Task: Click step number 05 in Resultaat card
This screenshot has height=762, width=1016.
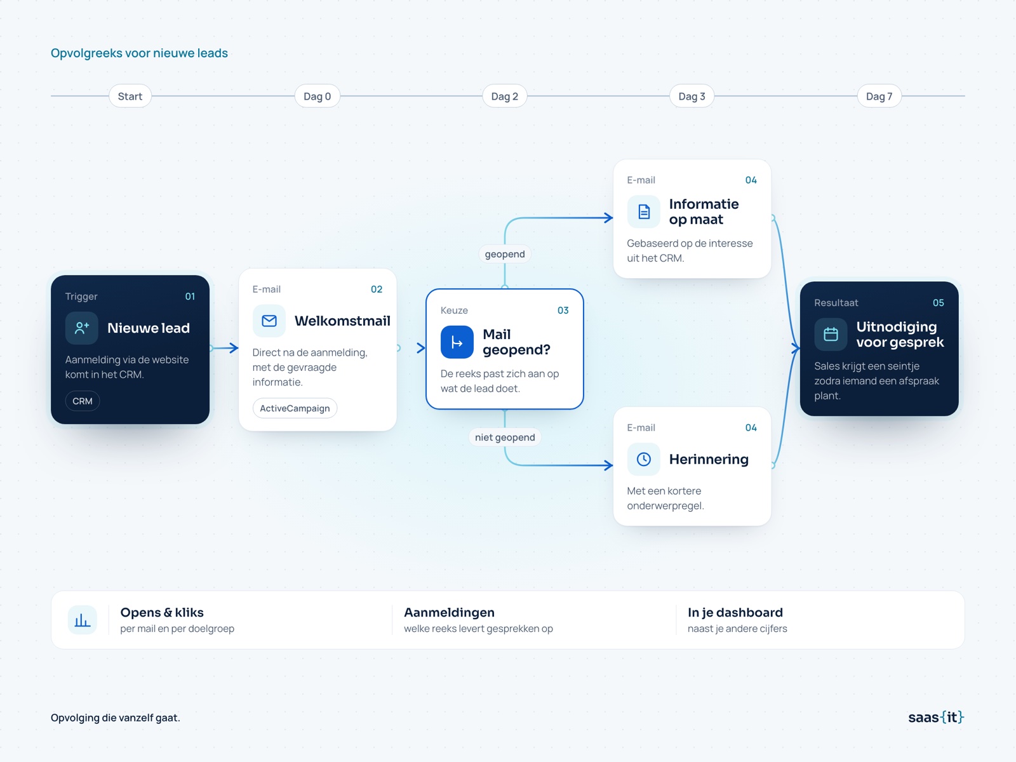Action: coord(938,302)
